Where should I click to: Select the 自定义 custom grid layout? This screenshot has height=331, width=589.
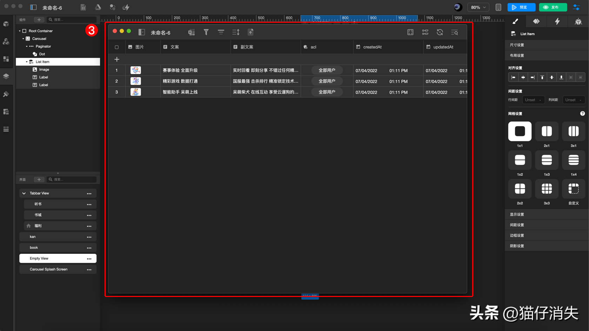pyautogui.click(x=574, y=189)
